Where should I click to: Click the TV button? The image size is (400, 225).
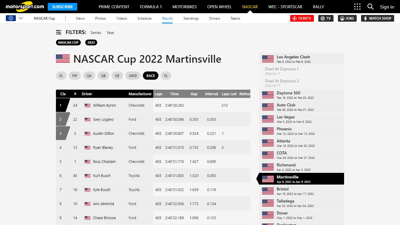pos(326,18)
